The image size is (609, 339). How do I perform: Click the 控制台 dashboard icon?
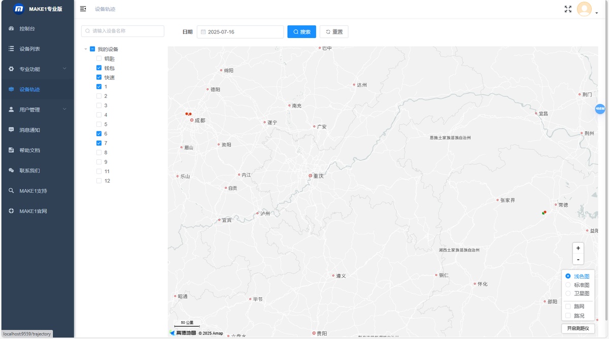(x=11, y=28)
